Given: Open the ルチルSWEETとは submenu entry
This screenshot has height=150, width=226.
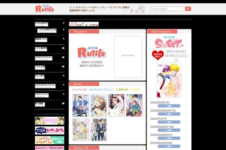Looking at the screenshot, I should click(x=47, y=31).
